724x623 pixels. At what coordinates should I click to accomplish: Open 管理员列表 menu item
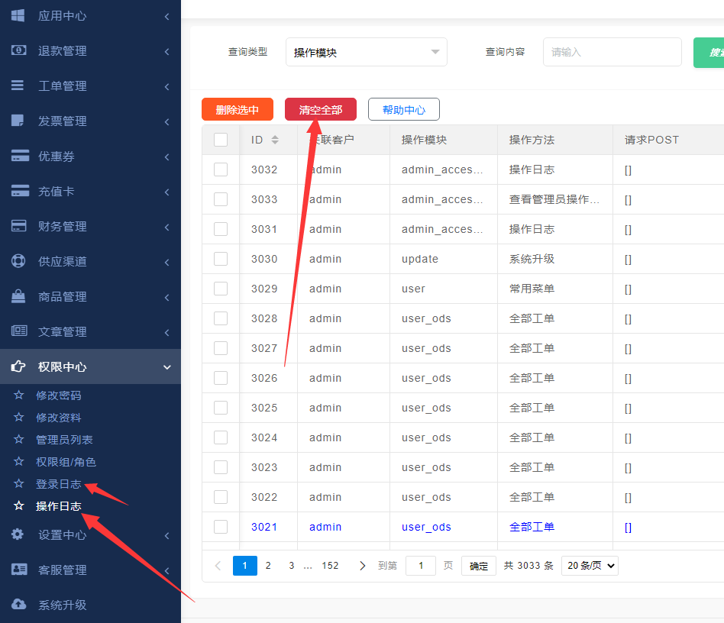[64, 440]
